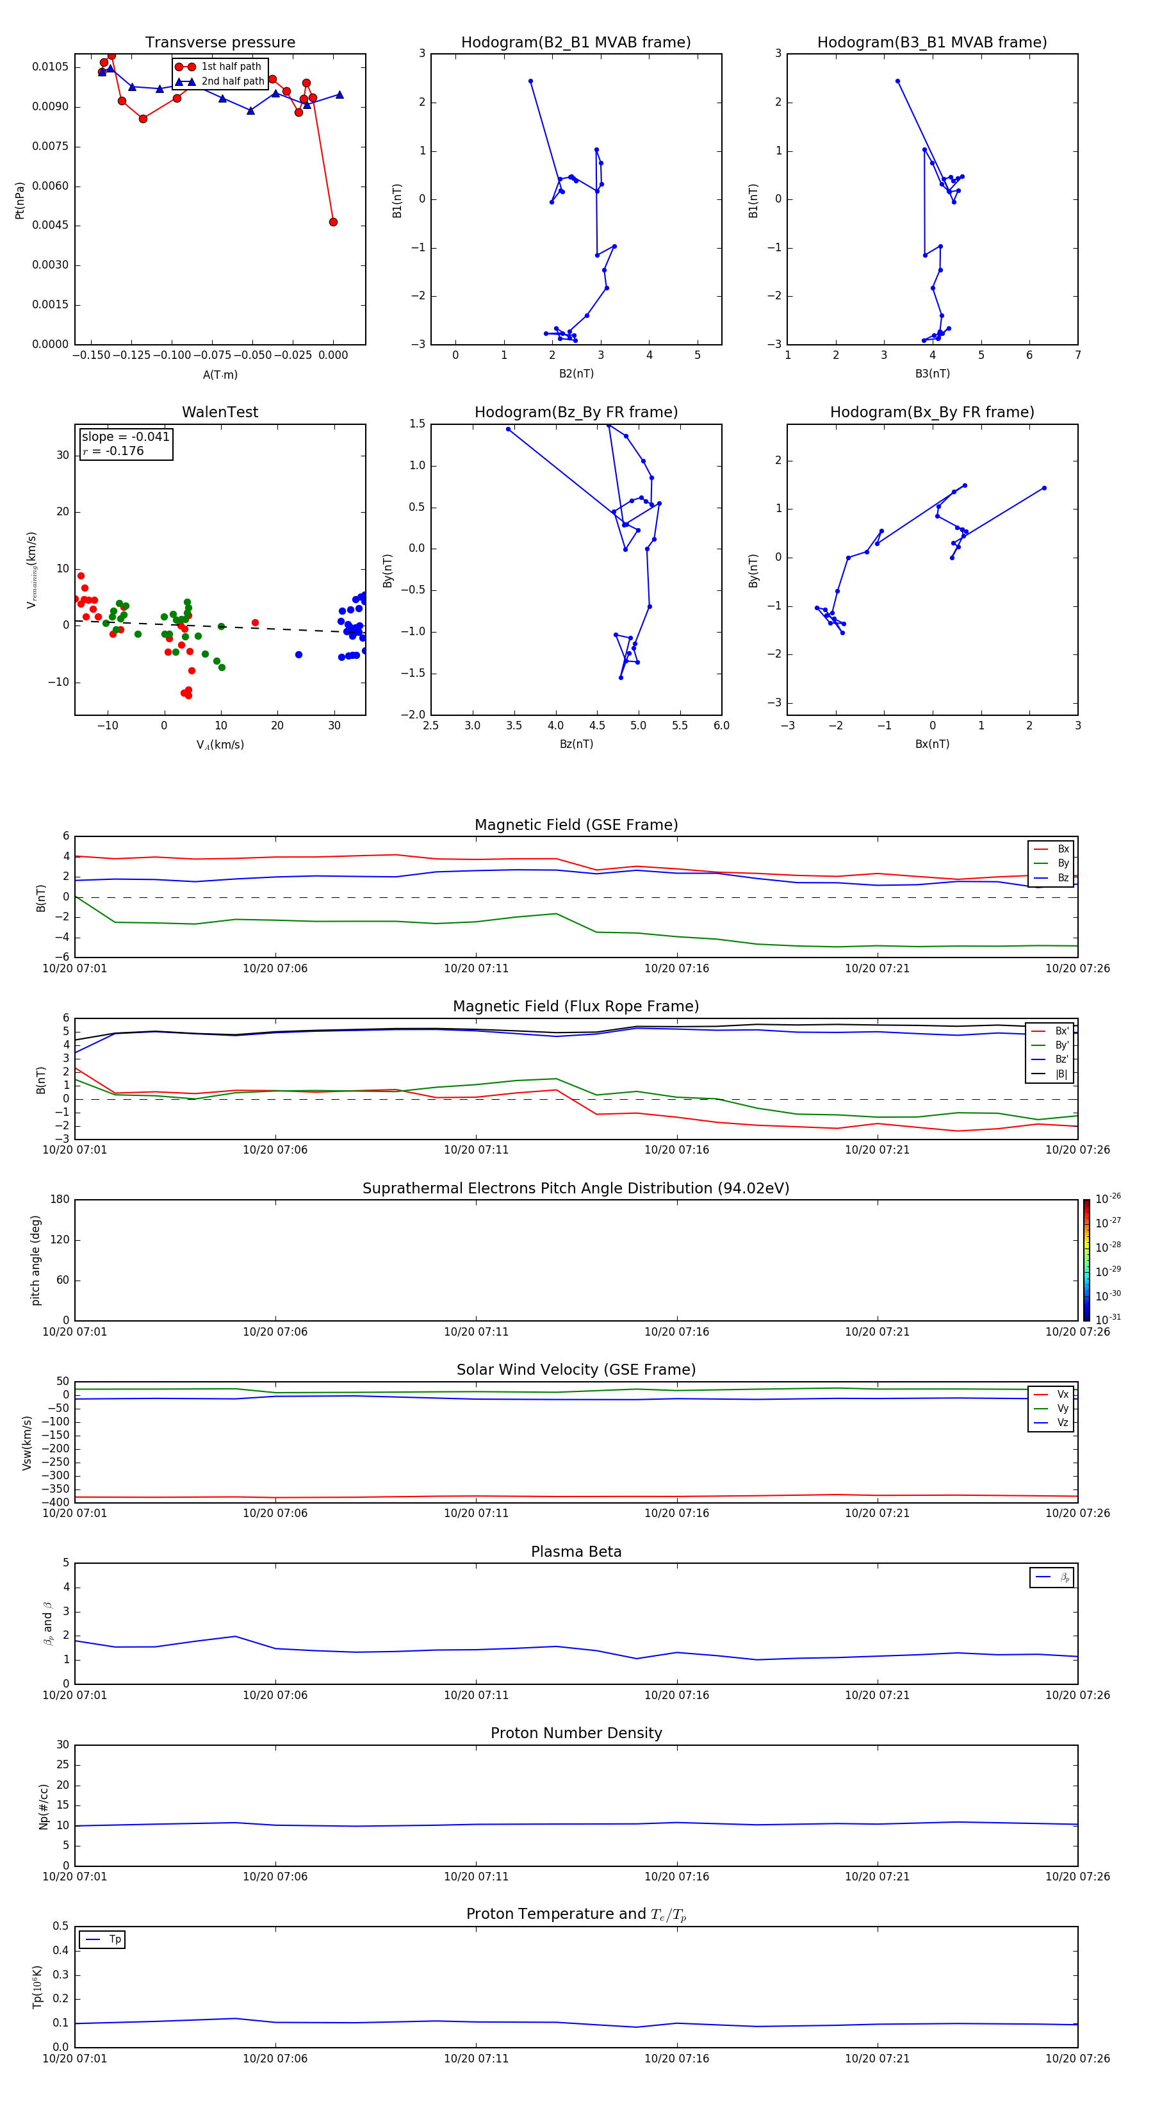The width and height of the screenshot is (1153, 2115).
Task: Select the βp legend entry in Plasma Beta
Action: [x=1052, y=1577]
